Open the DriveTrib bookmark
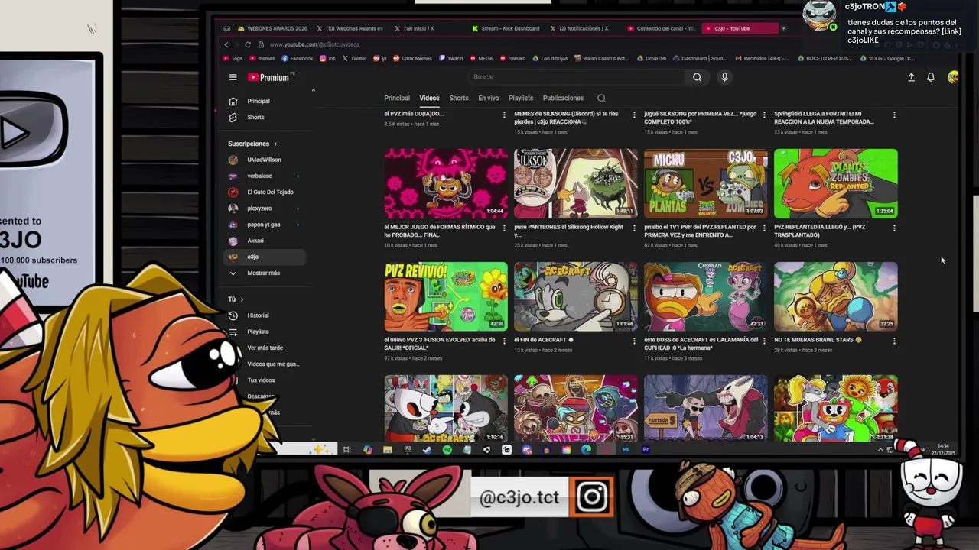 pyautogui.click(x=651, y=58)
